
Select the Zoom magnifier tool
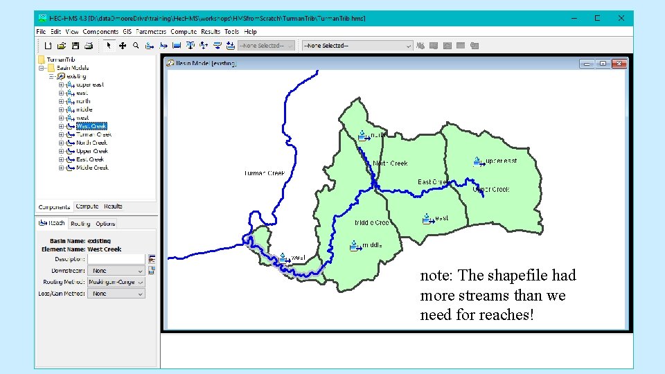[136, 46]
